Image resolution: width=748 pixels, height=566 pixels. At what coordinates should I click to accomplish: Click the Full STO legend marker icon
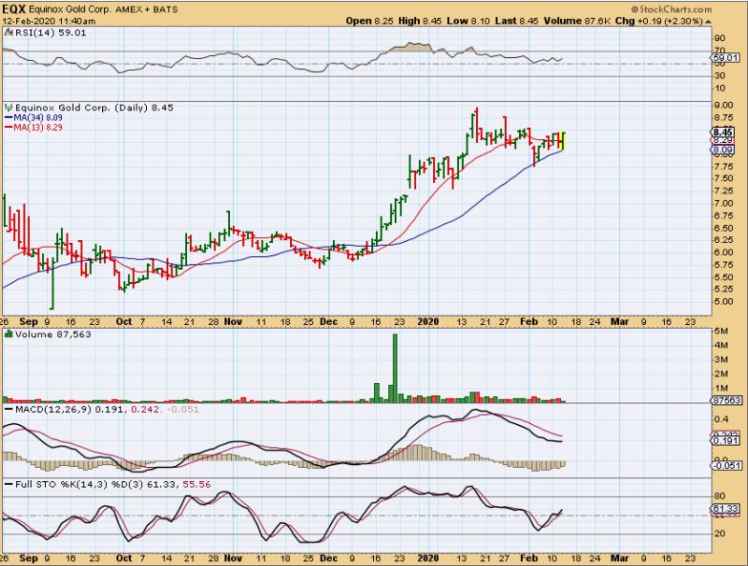(x=7, y=484)
